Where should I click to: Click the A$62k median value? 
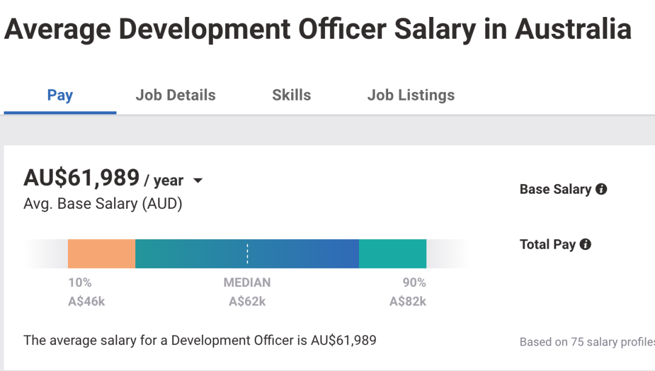pyautogui.click(x=247, y=301)
